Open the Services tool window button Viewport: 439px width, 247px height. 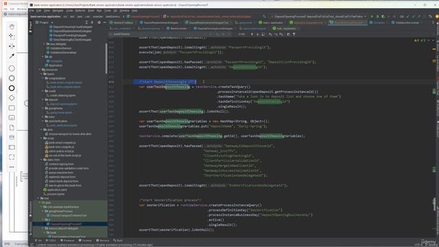tap(103, 240)
